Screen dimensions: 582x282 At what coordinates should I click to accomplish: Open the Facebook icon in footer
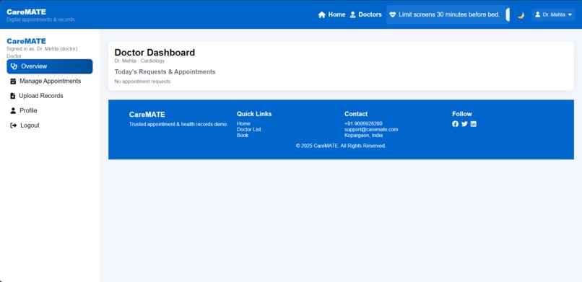456,124
